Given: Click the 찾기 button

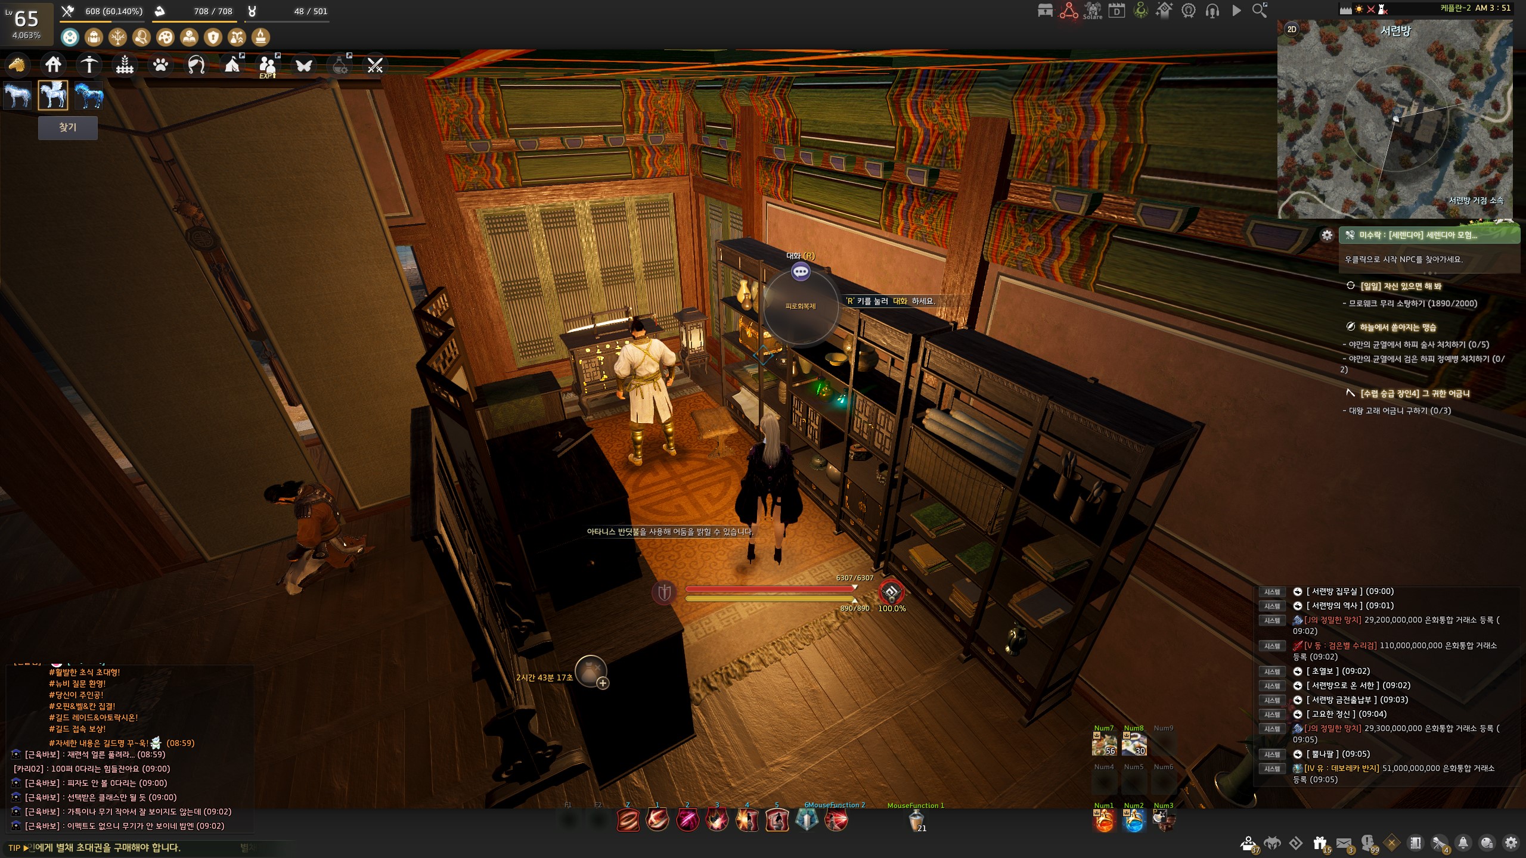Looking at the screenshot, I should tap(67, 128).
